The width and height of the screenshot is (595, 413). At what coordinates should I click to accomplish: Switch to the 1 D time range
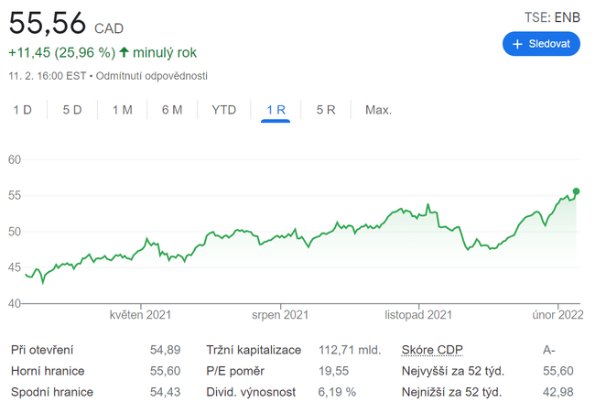tap(22, 110)
